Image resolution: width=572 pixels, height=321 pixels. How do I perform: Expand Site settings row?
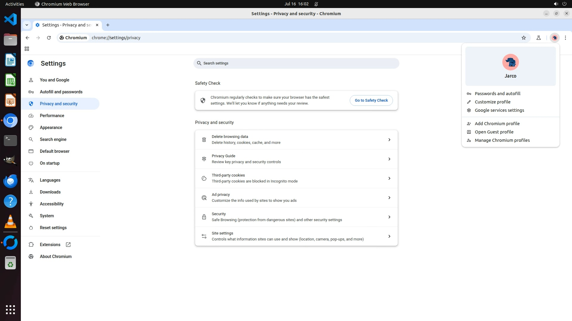(296, 236)
